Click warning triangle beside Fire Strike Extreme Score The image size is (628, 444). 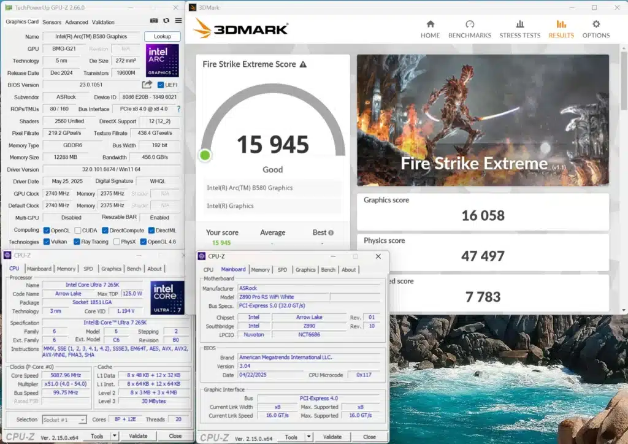pyautogui.click(x=303, y=64)
